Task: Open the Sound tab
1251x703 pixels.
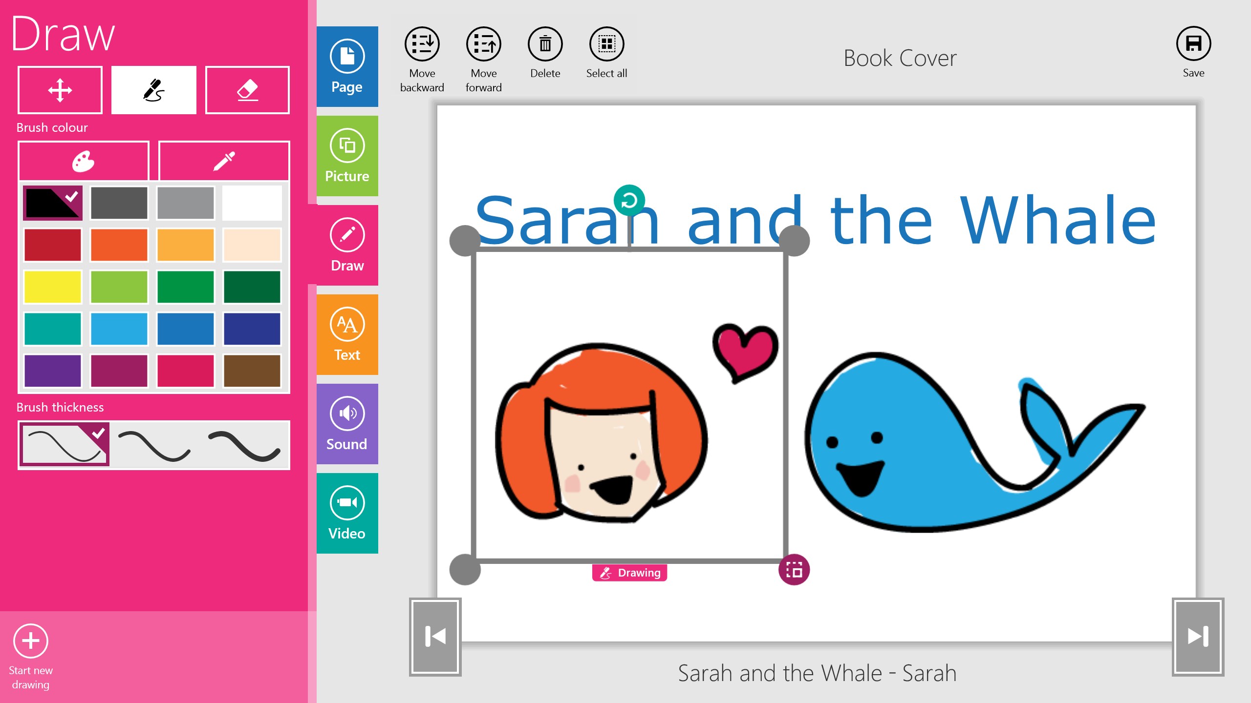Action: click(347, 424)
